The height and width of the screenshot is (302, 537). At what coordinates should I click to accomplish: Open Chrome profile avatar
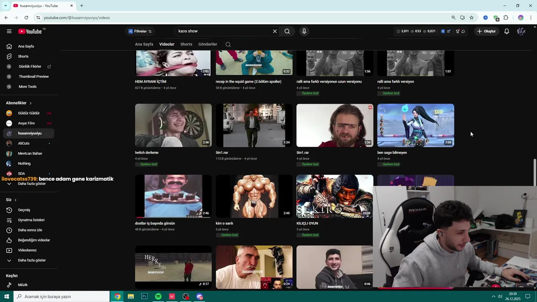point(521,18)
